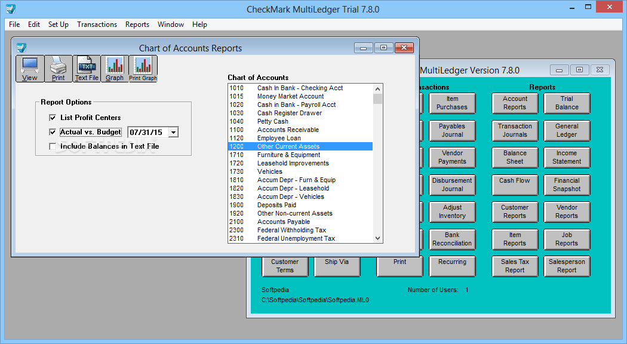Open the File menu
This screenshot has height=344, width=627.
[x=14, y=24]
